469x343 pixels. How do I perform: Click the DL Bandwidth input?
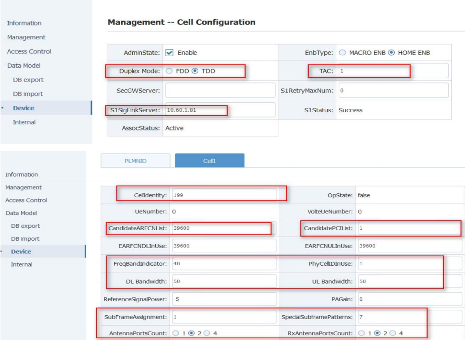point(223,281)
